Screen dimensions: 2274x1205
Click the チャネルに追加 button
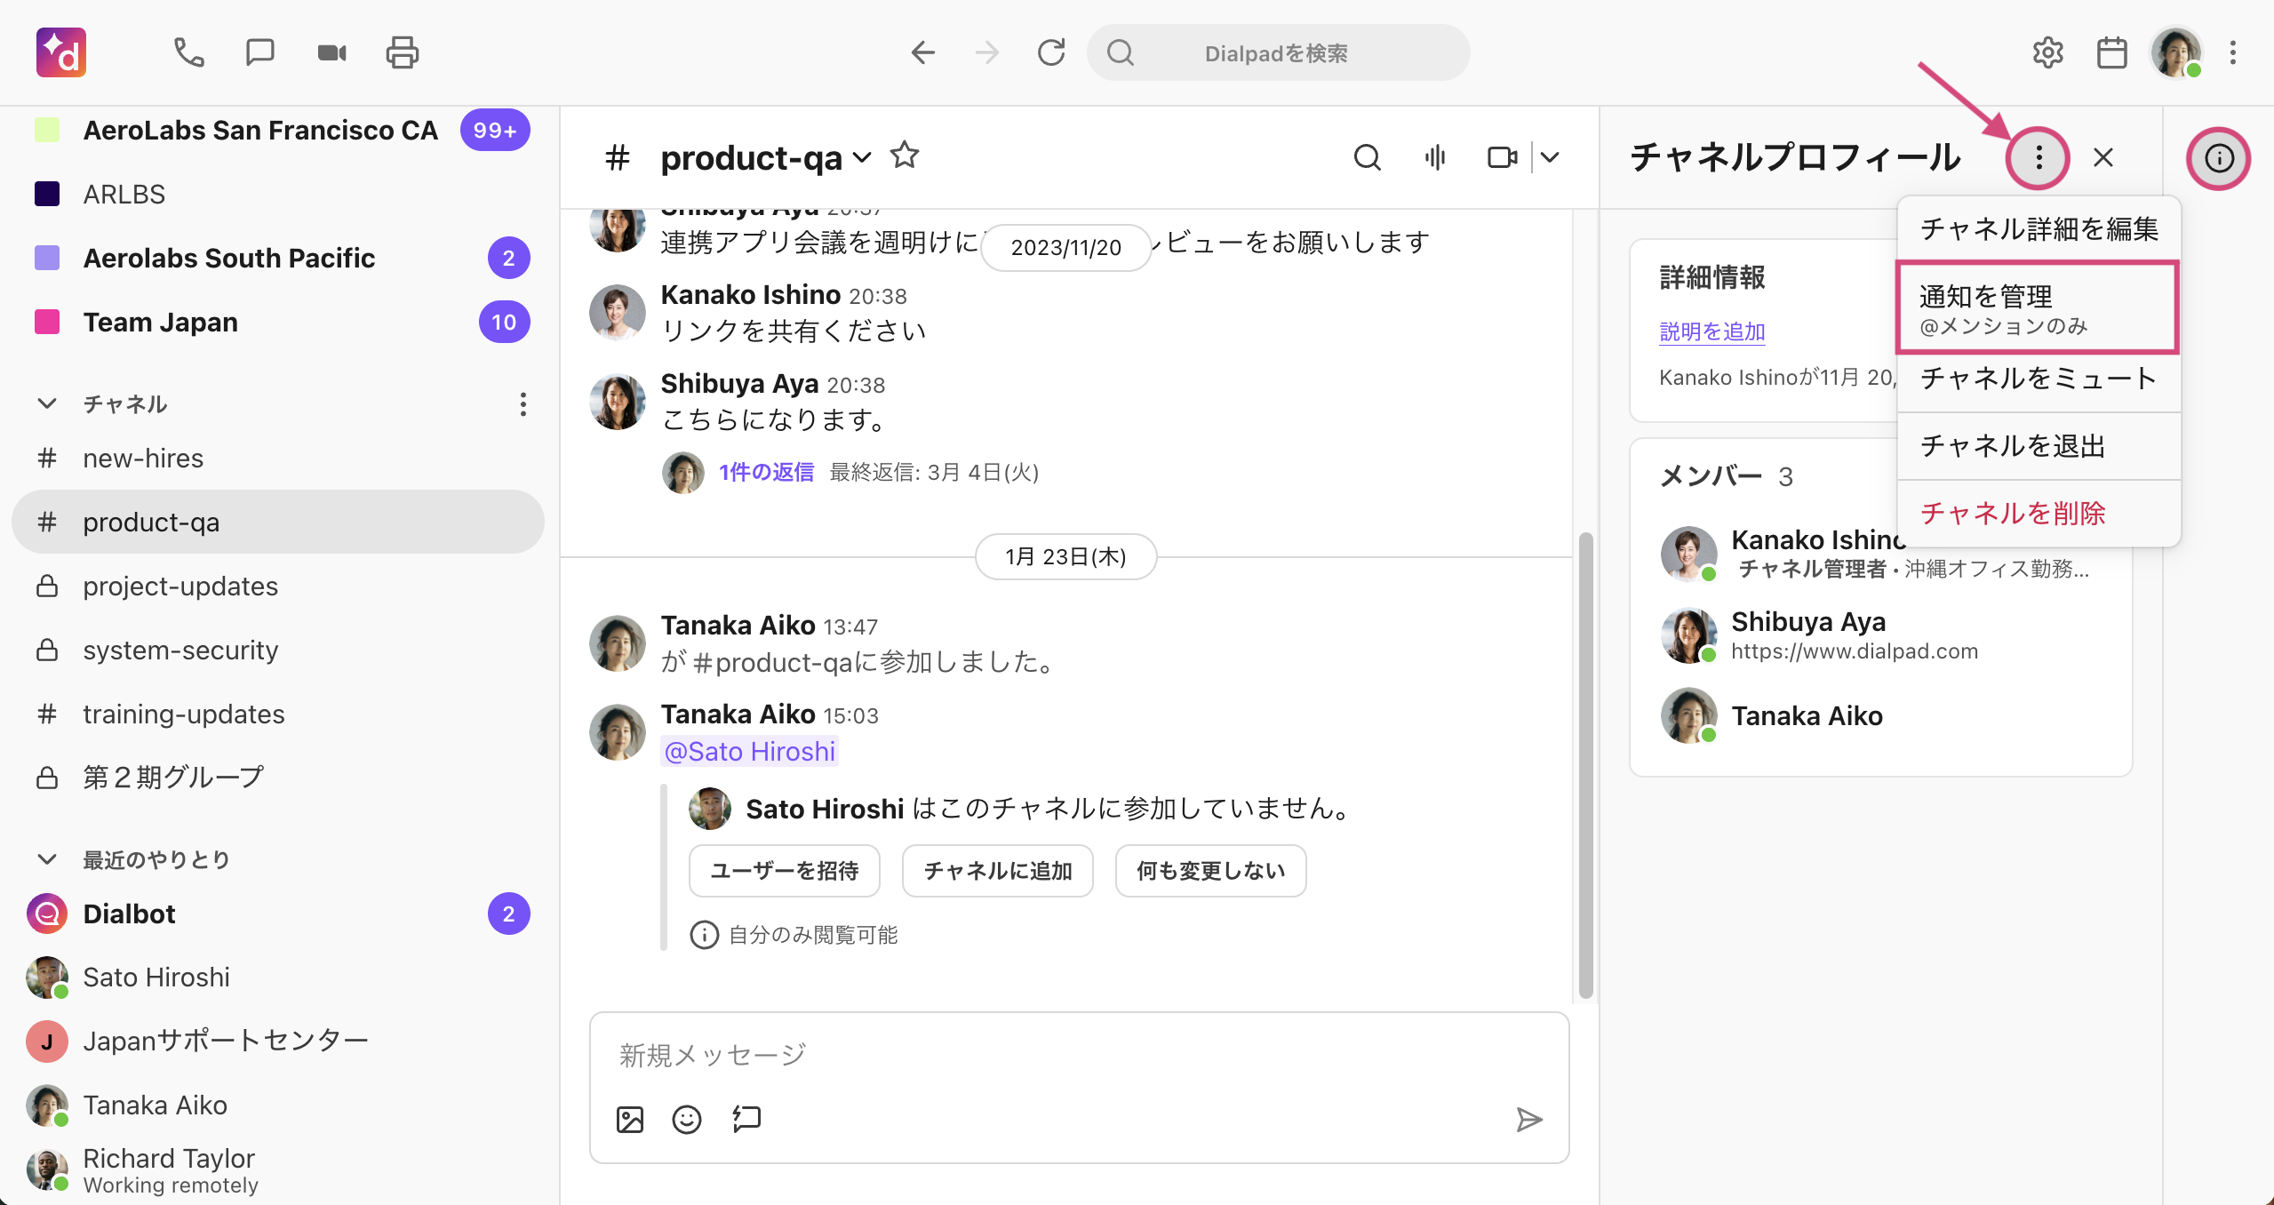(997, 871)
